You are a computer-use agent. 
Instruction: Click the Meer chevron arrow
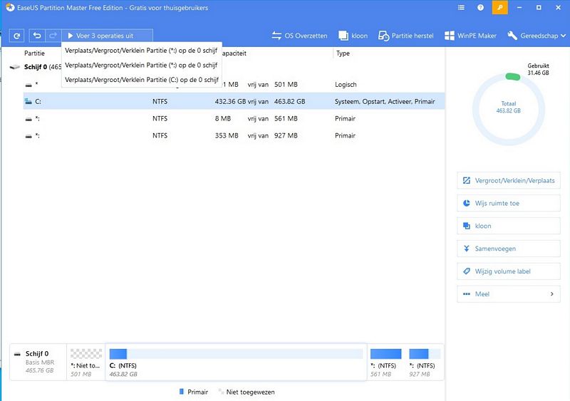(551, 293)
